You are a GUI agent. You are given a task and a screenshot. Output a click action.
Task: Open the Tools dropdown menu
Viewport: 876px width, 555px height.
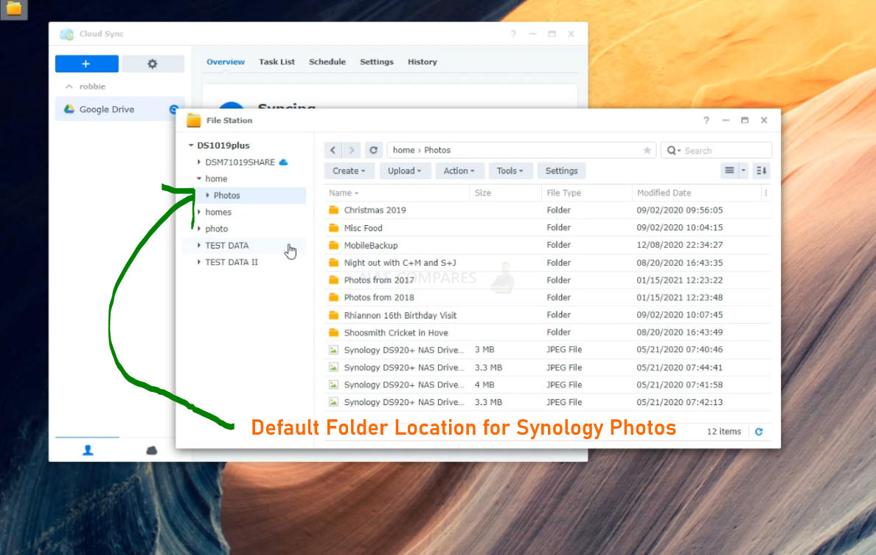(510, 171)
